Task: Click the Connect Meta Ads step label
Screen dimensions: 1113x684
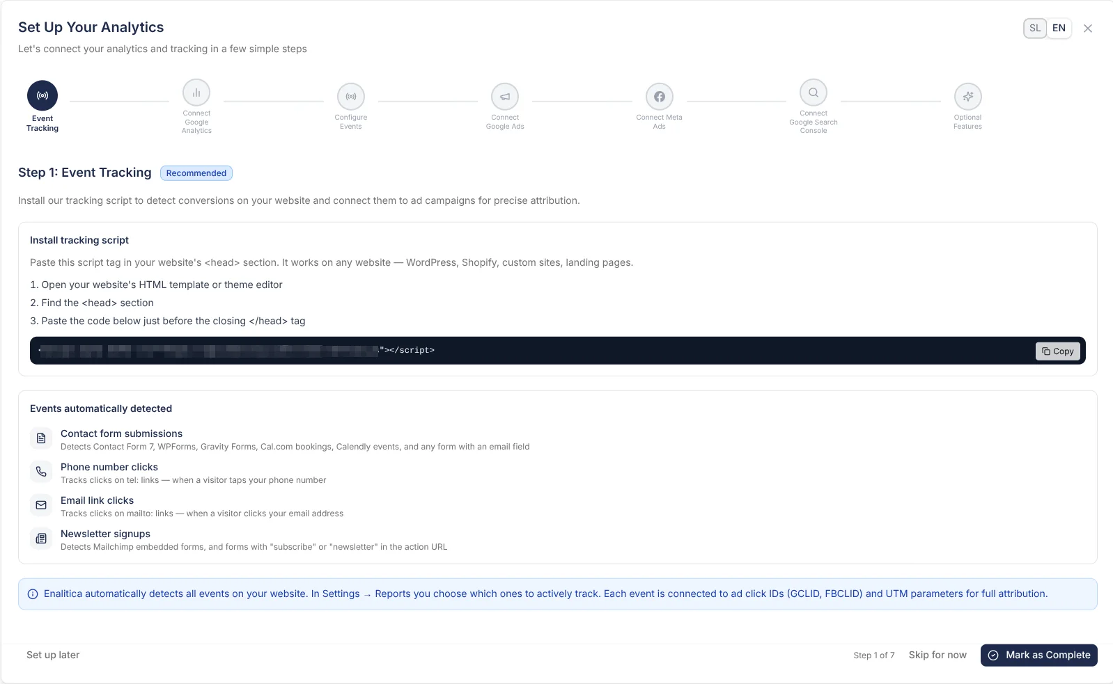Action: click(660, 122)
